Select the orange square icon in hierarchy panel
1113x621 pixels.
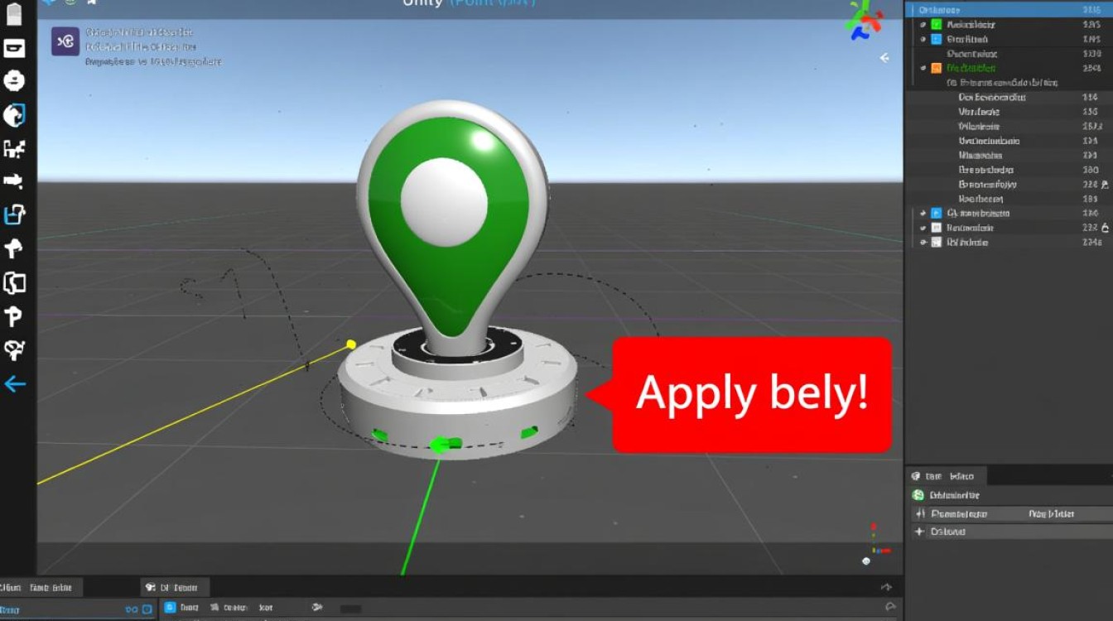pos(936,69)
